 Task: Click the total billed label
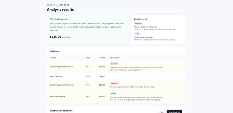click(x=66, y=37)
